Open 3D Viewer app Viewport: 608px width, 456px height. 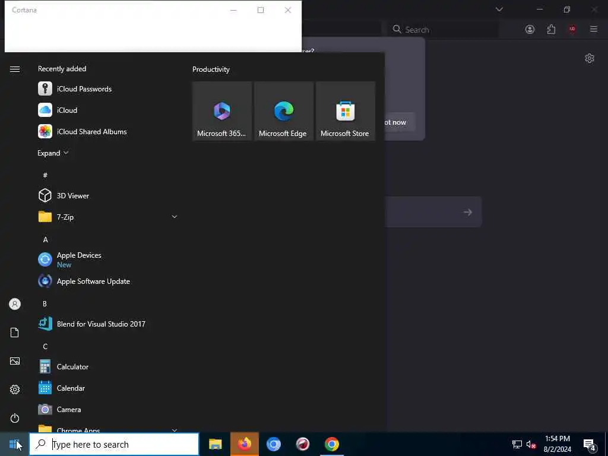pyautogui.click(x=109, y=195)
